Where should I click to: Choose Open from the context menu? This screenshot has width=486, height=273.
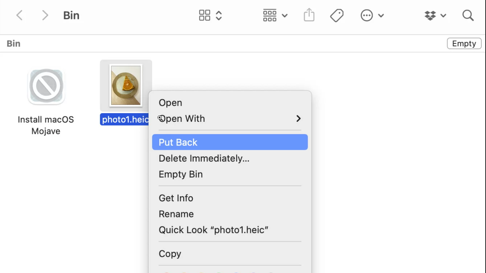(x=230, y=103)
